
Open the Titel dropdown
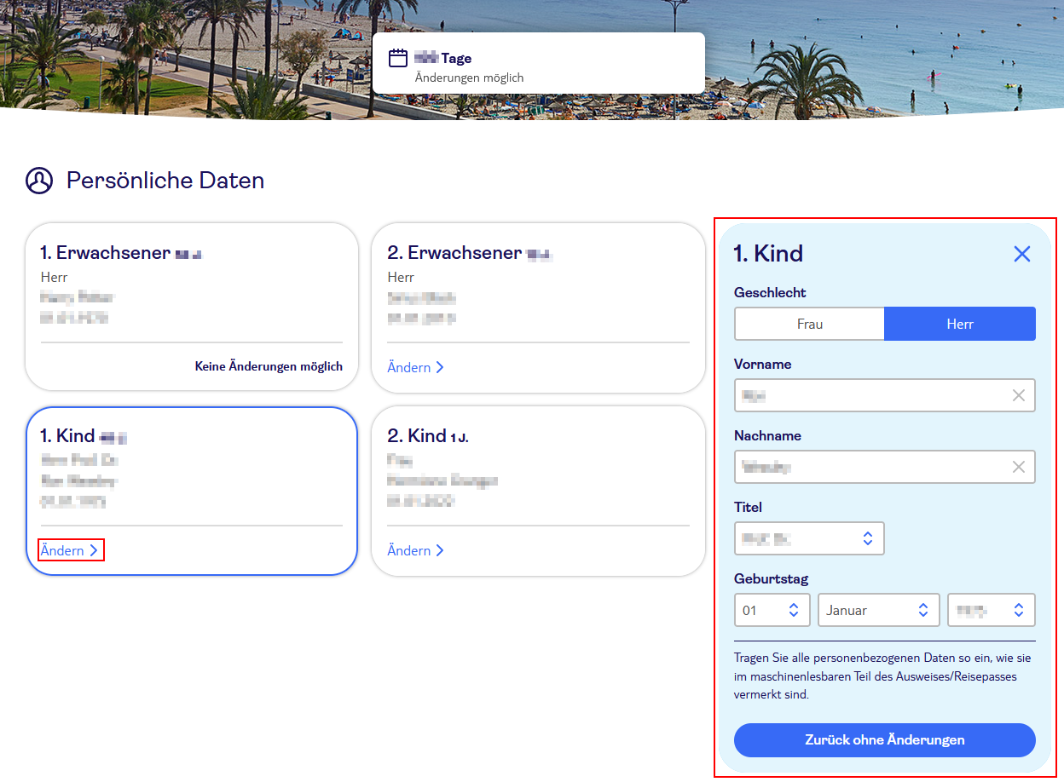point(809,538)
